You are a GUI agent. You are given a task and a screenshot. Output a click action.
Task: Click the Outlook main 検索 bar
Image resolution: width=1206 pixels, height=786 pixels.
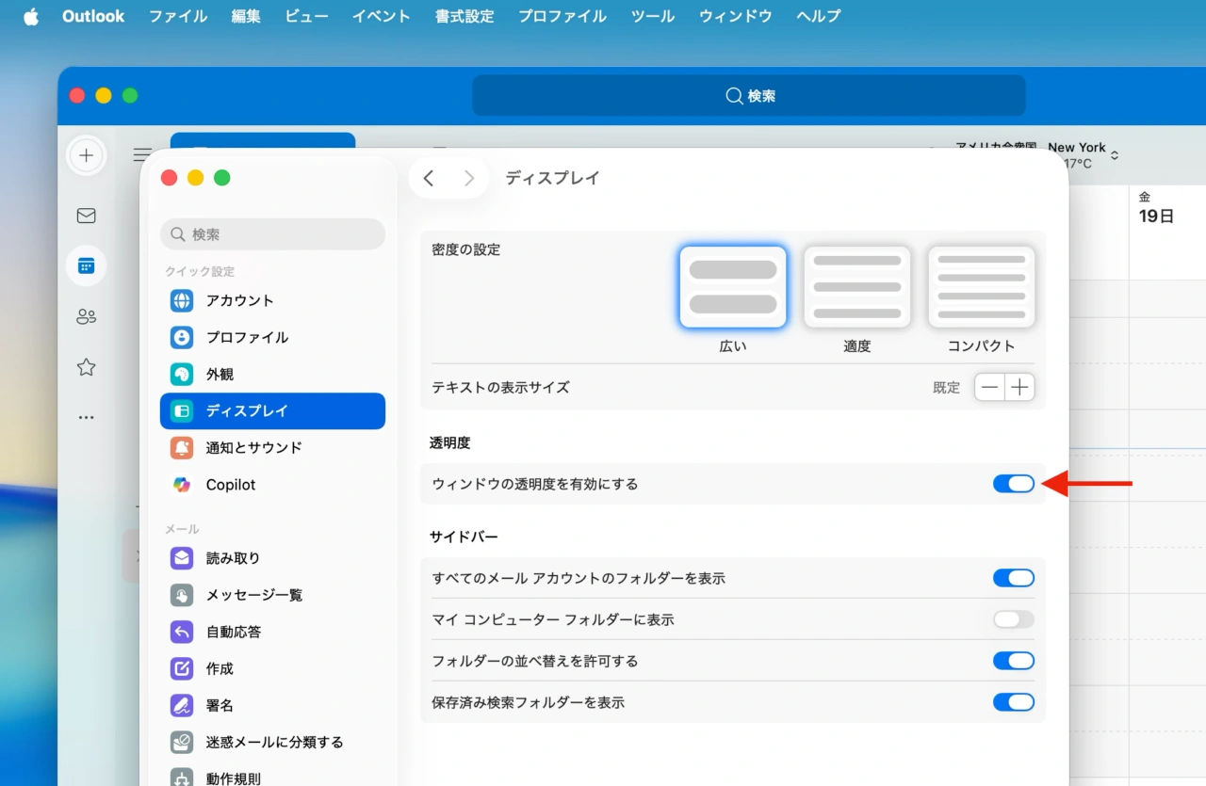coord(749,96)
